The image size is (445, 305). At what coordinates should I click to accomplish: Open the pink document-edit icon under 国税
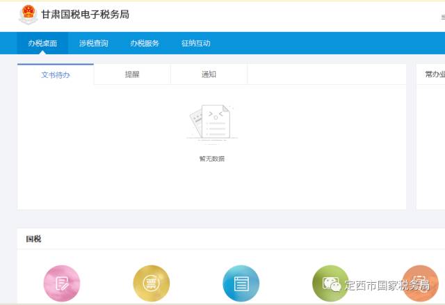(62, 283)
